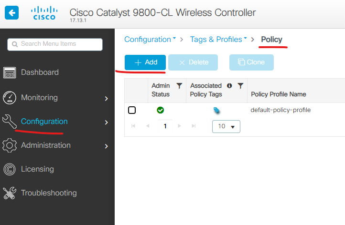Click the blue policy tag icon
The width and height of the screenshot is (345, 225).
tap(216, 110)
